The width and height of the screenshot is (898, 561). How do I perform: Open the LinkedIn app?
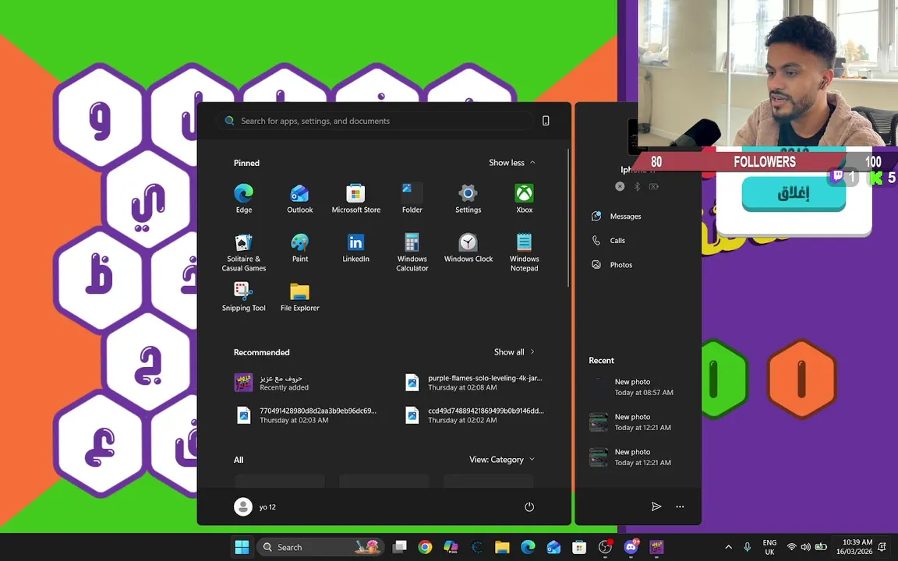point(355,248)
